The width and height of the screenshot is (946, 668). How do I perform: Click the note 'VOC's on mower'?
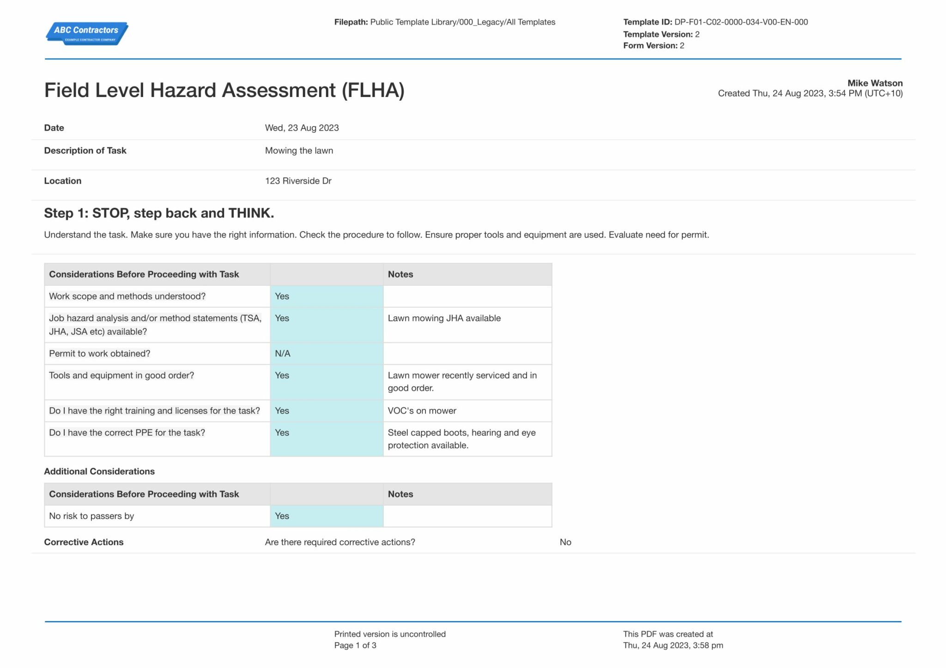pyautogui.click(x=421, y=410)
